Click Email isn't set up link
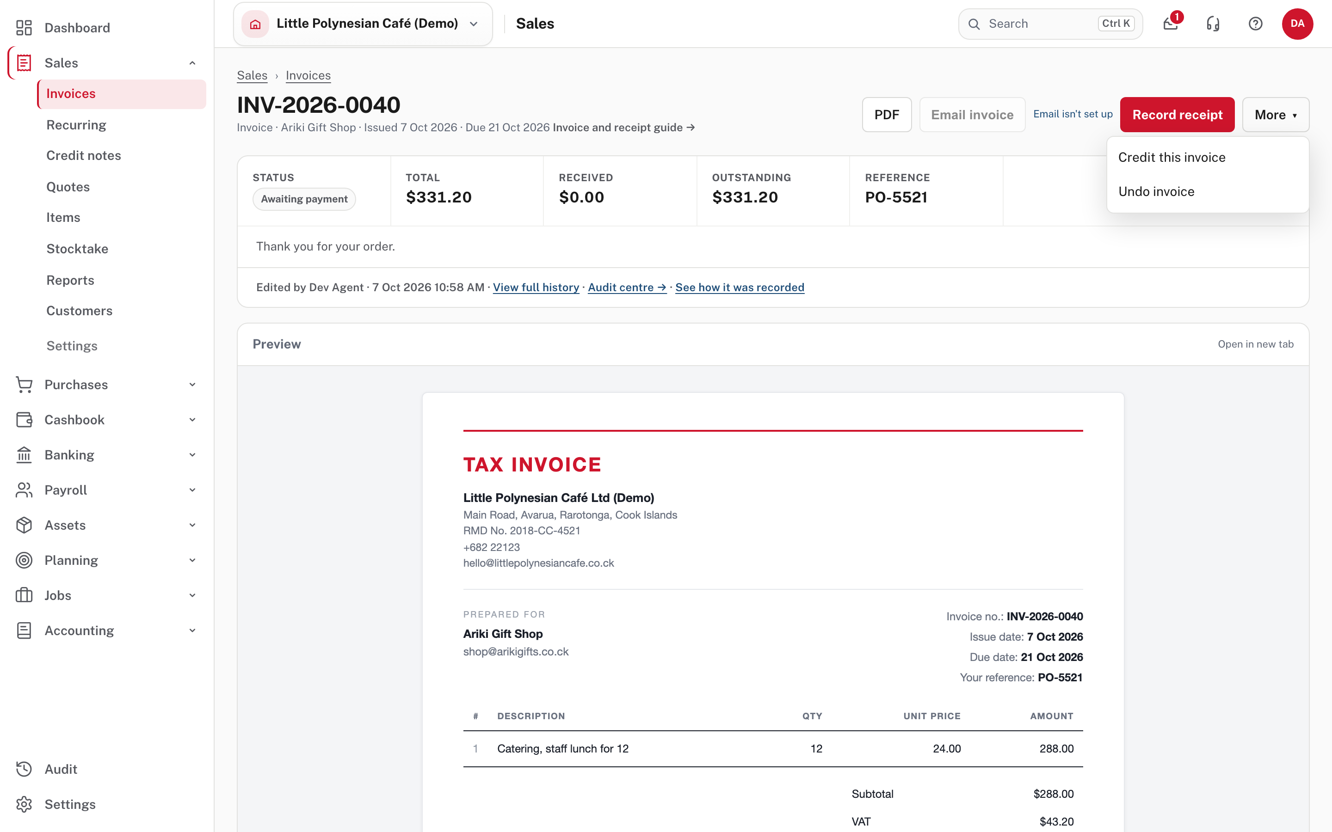This screenshot has height=832, width=1332. coord(1073,114)
